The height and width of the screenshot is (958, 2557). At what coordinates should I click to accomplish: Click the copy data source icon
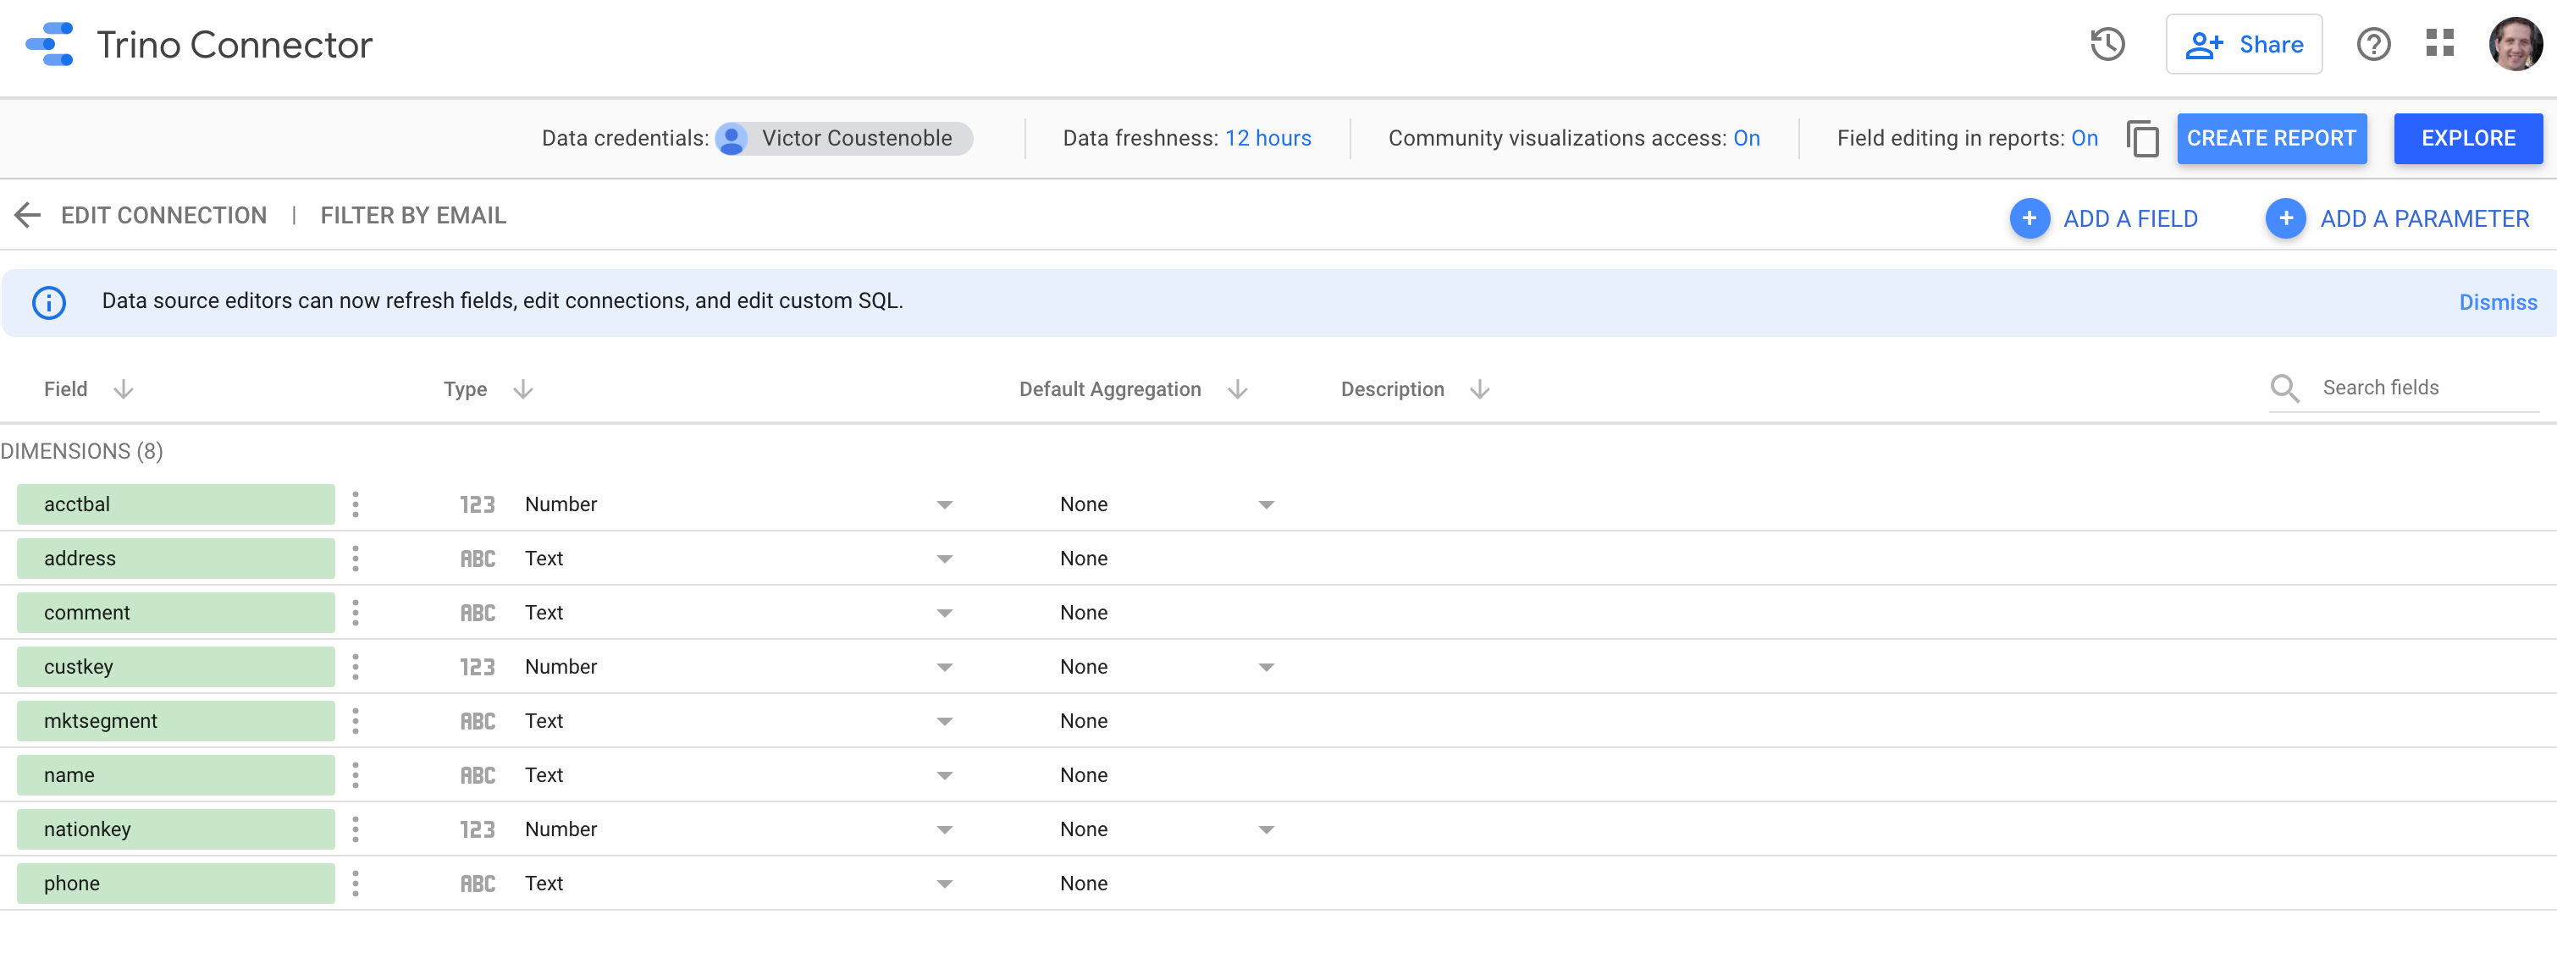[x=2142, y=139]
